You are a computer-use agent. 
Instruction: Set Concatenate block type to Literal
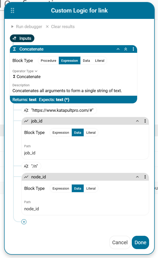click(x=100, y=61)
